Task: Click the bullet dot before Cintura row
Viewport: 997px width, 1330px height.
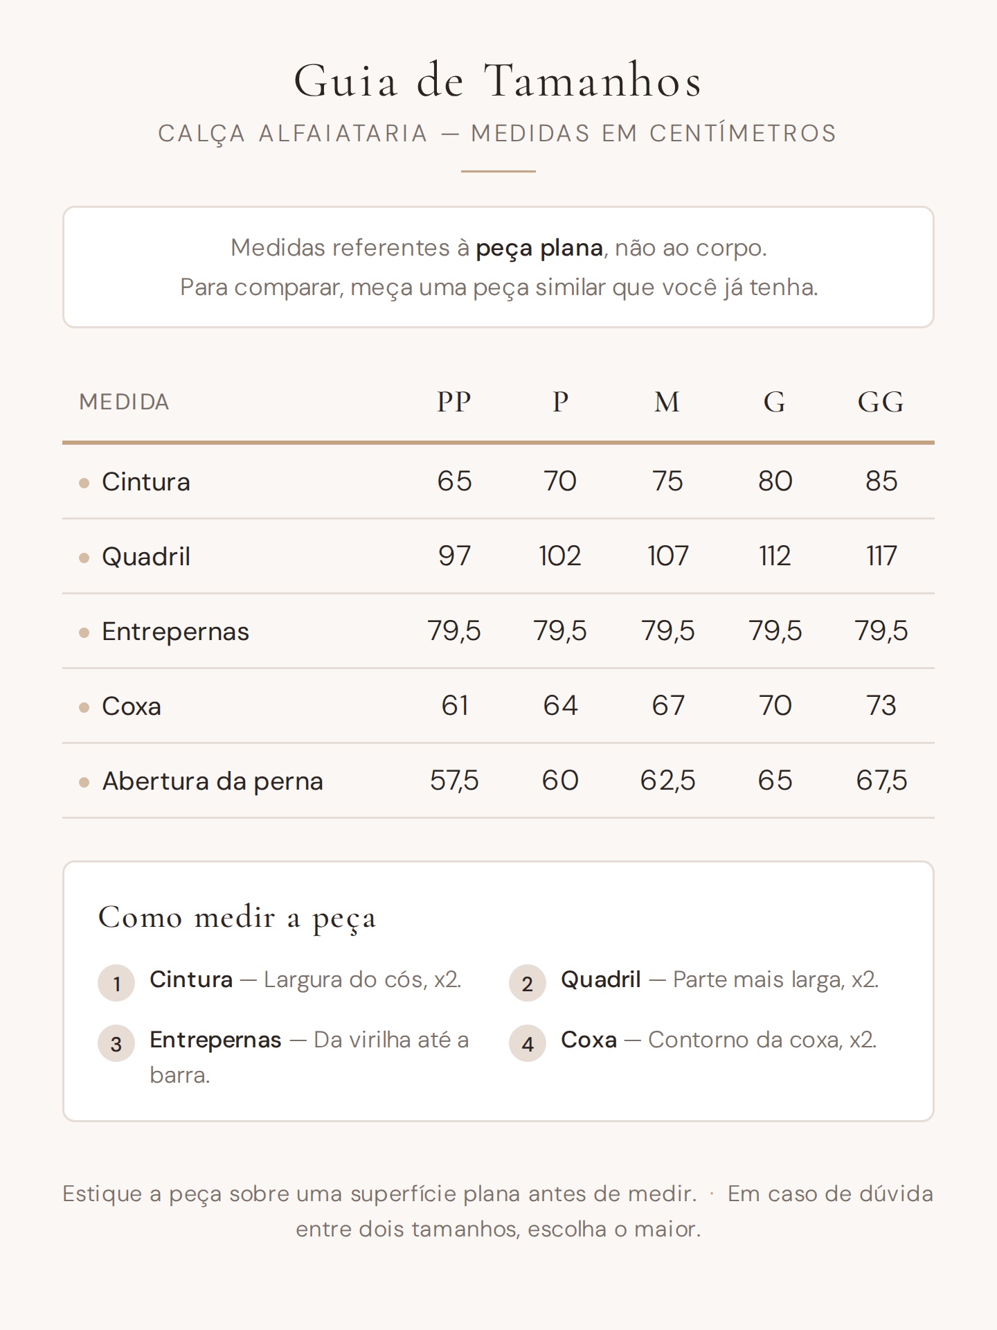Action: coord(84,483)
